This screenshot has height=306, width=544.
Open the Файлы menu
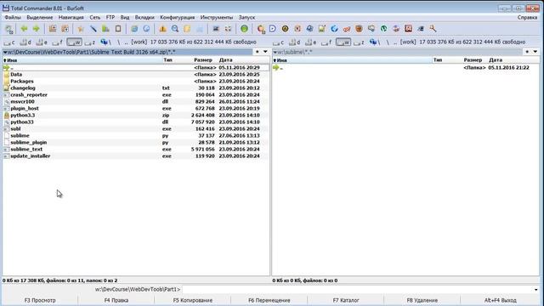click(13, 17)
